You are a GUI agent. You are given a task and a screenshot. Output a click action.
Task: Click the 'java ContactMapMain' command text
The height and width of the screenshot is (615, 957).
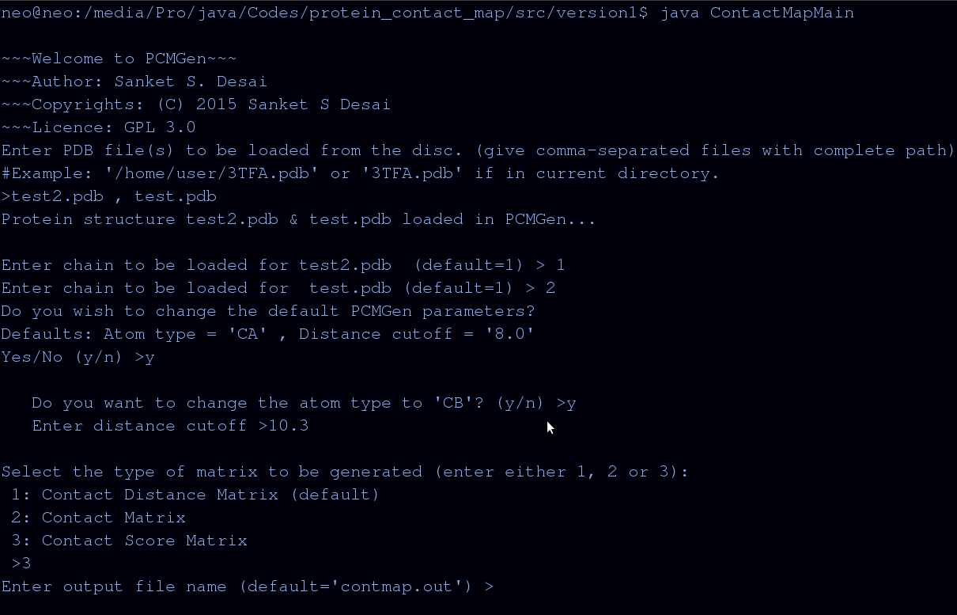pyautogui.click(x=757, y=13)
